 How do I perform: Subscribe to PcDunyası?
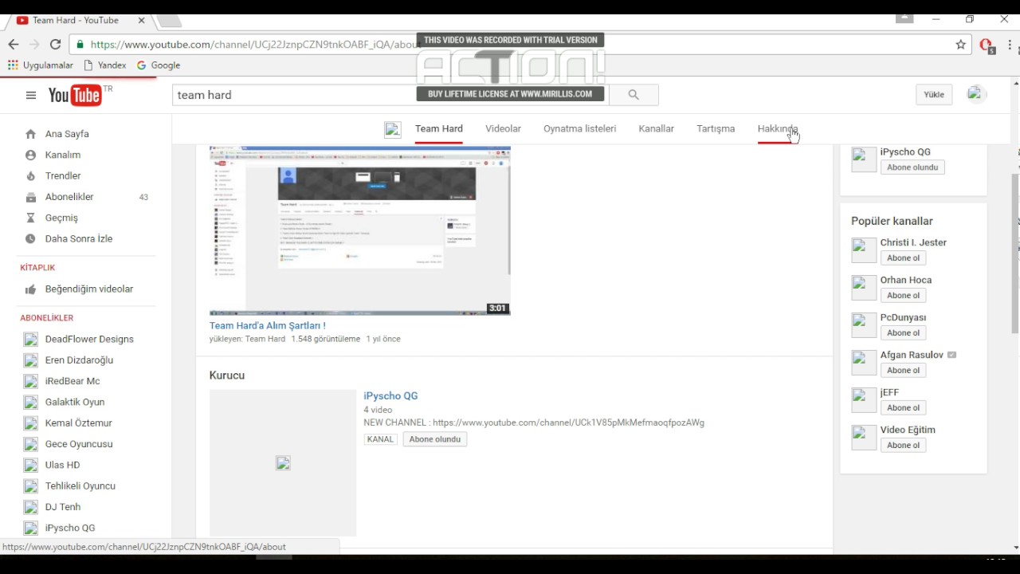point(903,332)
